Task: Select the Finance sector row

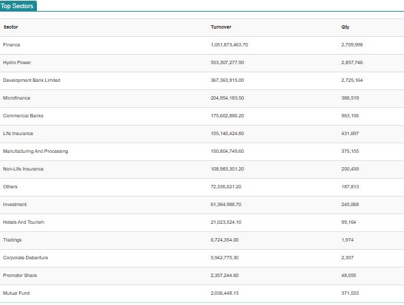Action: (x=202, y=45)
